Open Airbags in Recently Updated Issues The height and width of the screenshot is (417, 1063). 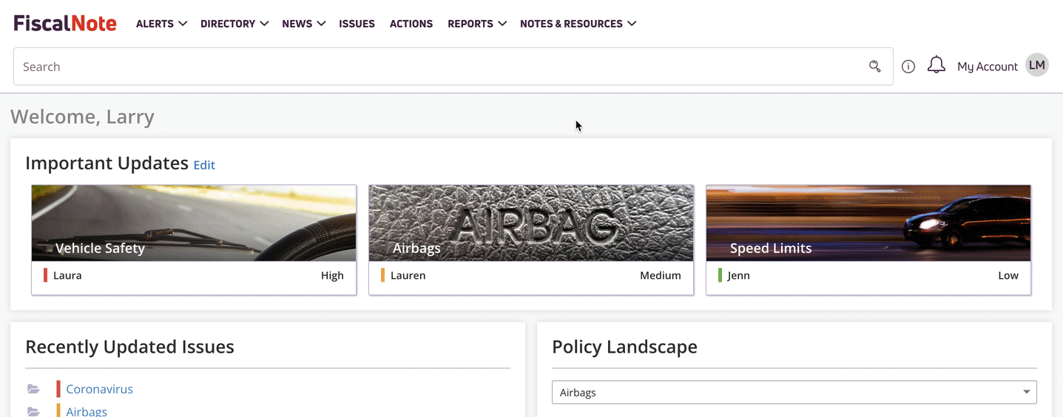tap(87, 411)
